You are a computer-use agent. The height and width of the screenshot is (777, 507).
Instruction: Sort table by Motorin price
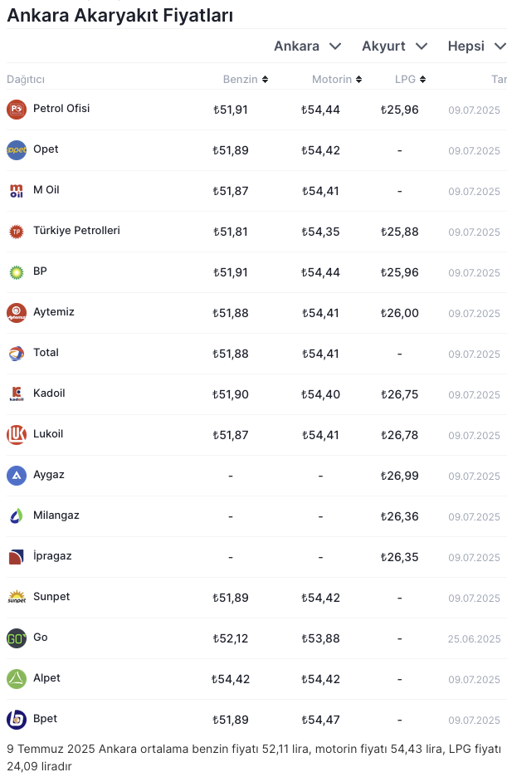click(337, 80)
